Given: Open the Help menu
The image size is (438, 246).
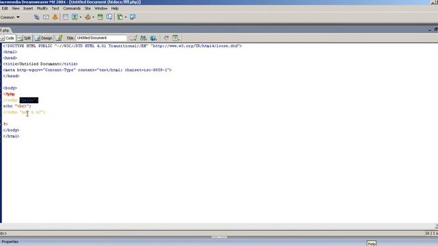Looking at the screenshot, I should tap(115, 8).
